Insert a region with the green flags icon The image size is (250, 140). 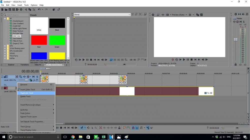(x=128, y=128)
